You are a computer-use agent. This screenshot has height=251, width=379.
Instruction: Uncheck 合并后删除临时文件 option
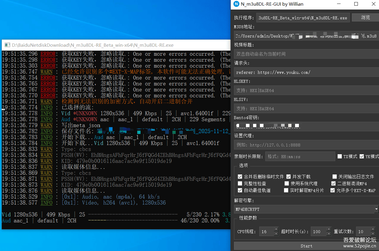click(240, 176)
